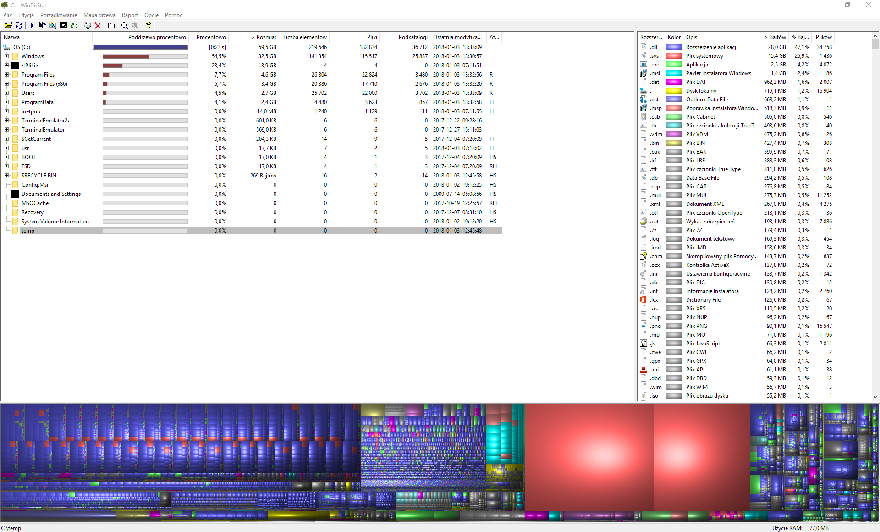This screenshot has height=532, width=880.
Task: Sort extensions by Bajtów column header
Action: coord(775,37)
